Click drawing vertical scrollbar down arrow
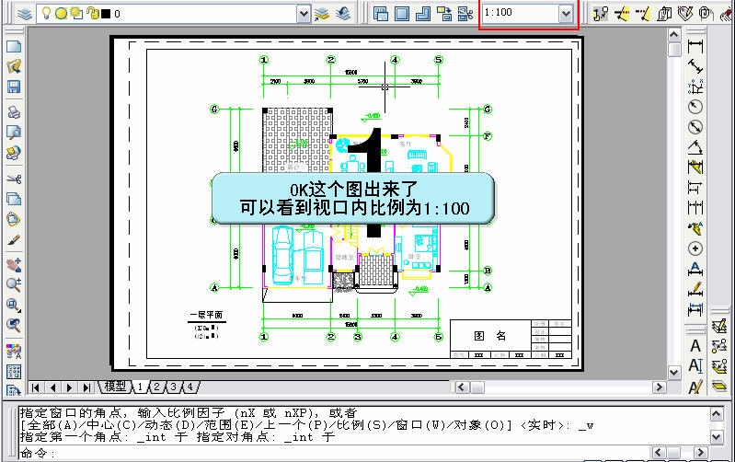 (674, 373)
